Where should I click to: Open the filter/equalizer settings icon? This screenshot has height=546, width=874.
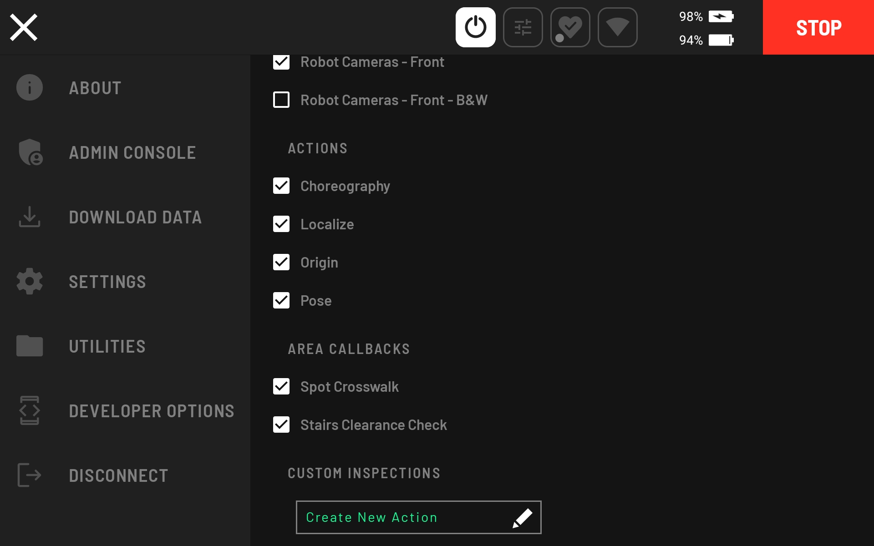(x=523, y=27)
